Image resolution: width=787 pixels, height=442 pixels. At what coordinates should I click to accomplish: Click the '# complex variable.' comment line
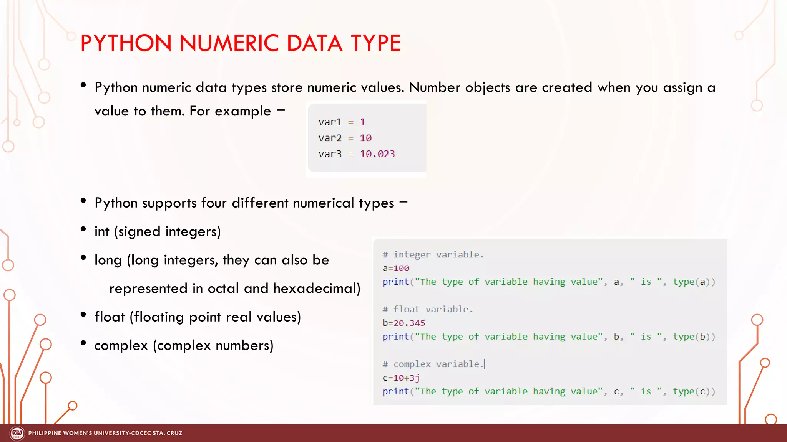pos(433,364)
